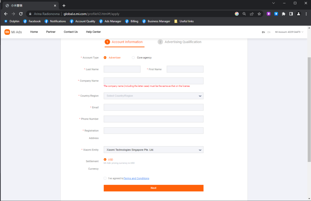311x201 pixels.
Task: Toggle the browser side panel icon
Action: click(291, 14)
